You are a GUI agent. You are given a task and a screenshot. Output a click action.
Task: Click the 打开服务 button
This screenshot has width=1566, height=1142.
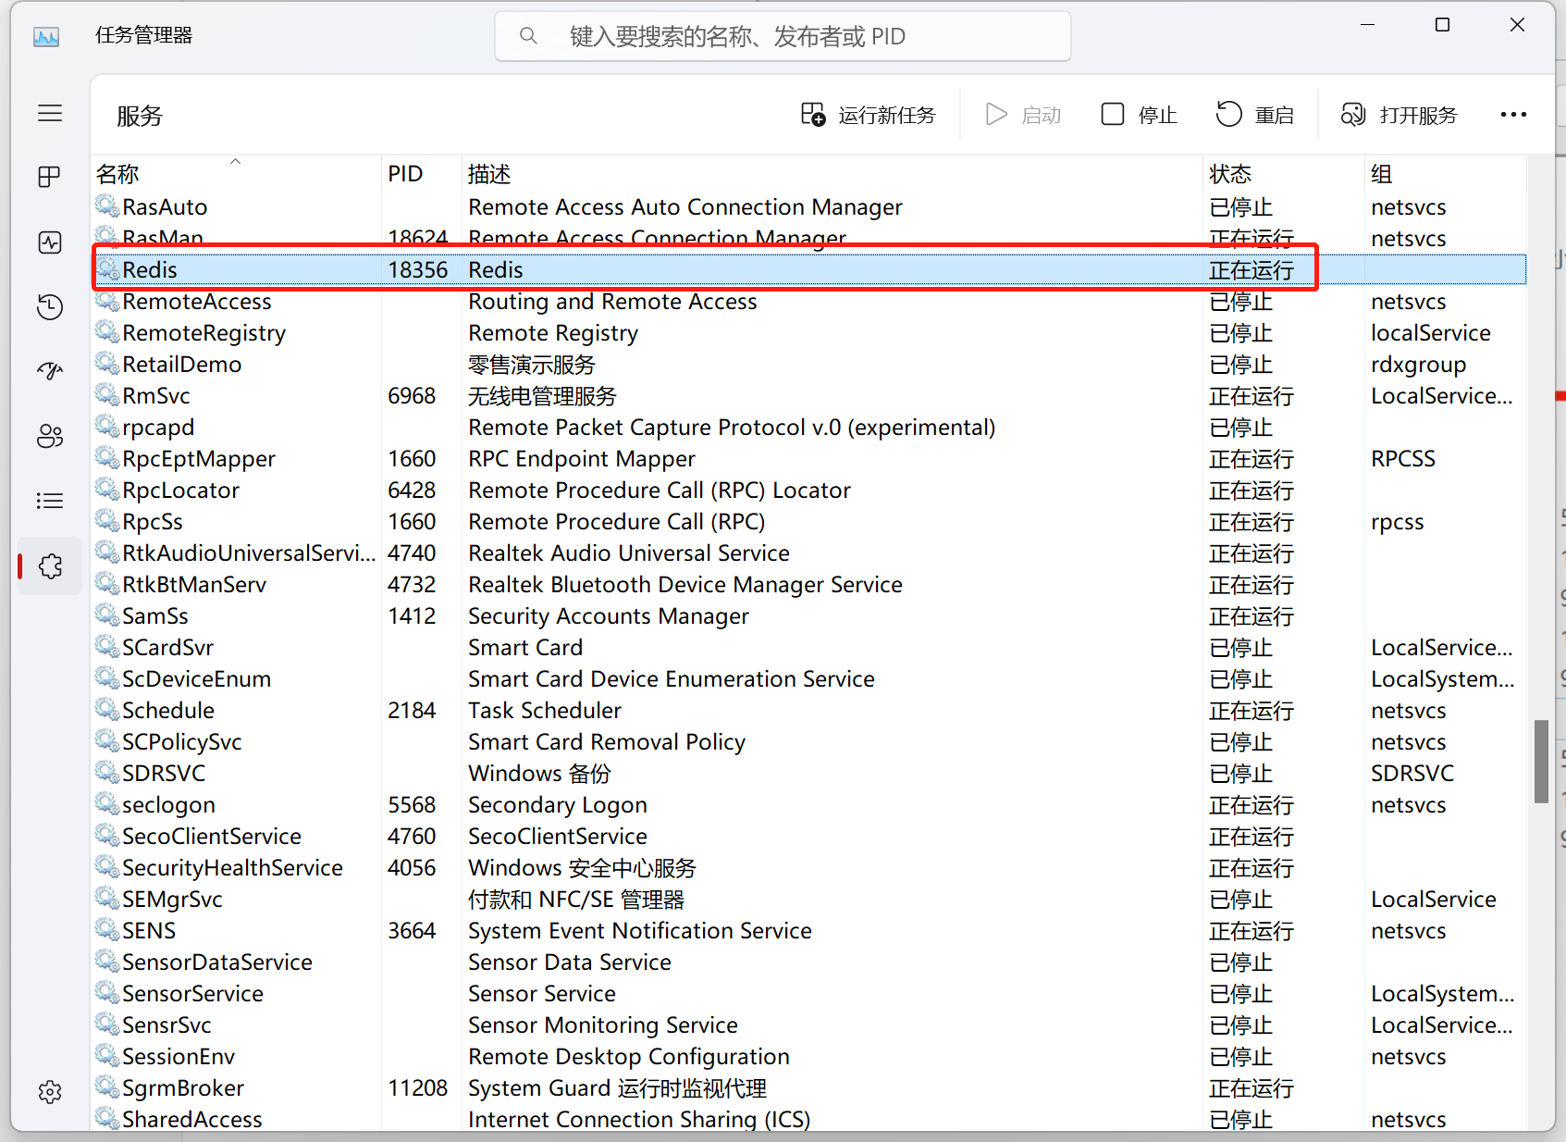click(x=1400, y=115)
